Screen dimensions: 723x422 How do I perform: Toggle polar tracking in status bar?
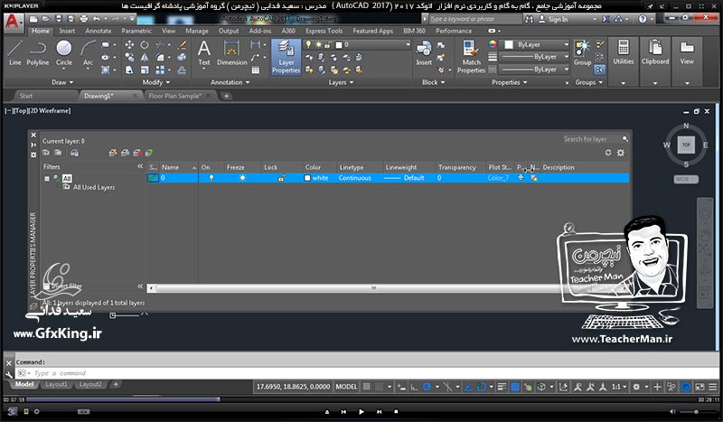pyautogui.click(x=427, y=387)
